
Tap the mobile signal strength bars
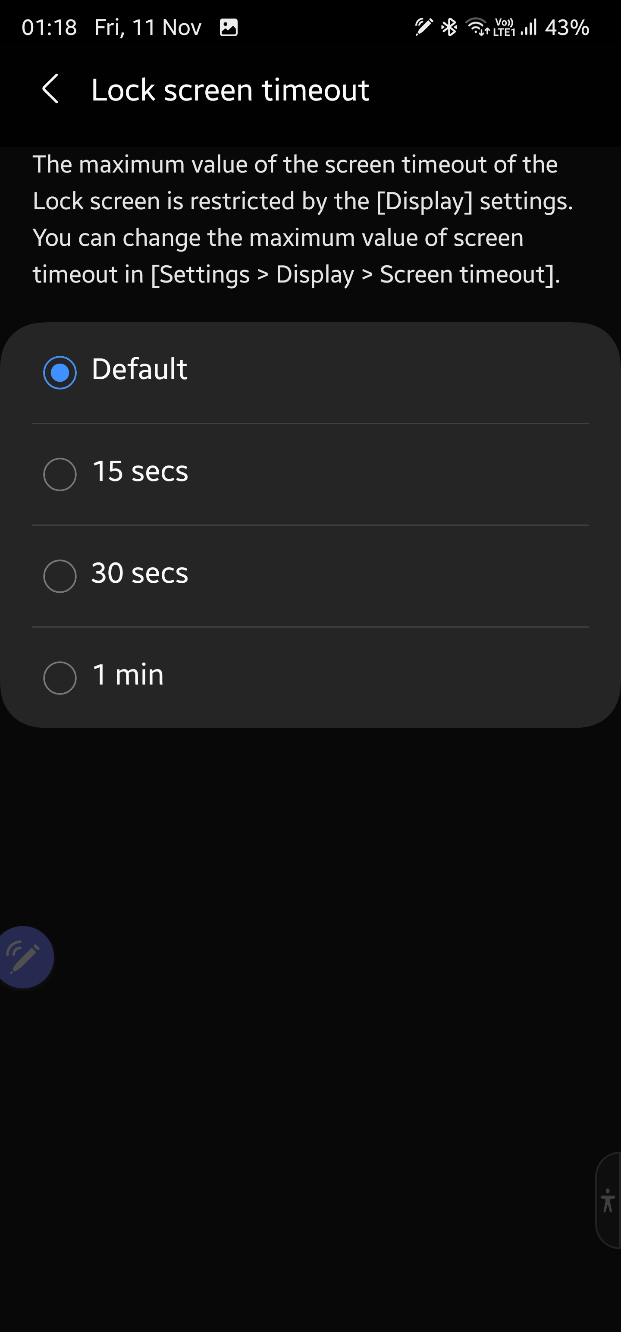pyautogui.click(x=529, y=27)
